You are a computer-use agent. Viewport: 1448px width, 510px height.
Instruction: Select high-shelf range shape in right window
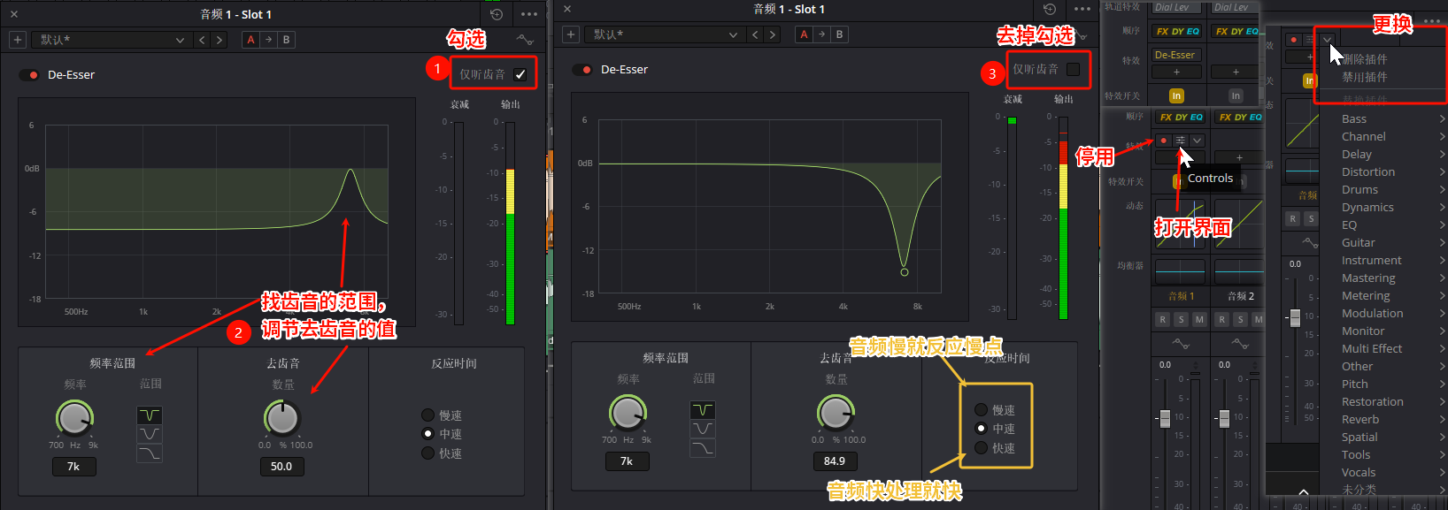click(x=703, y=448)
